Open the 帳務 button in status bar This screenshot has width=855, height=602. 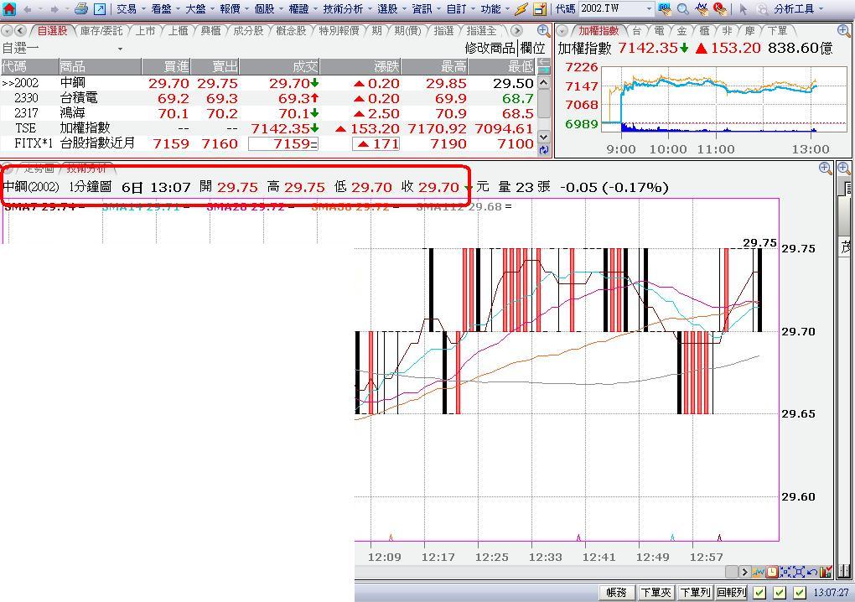(617, 592)
